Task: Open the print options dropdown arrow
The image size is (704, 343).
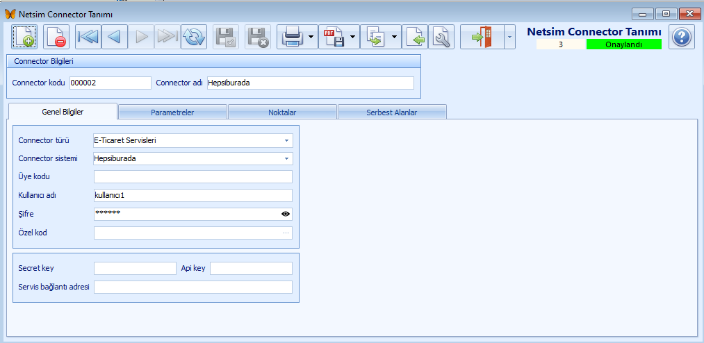Action: (x=311, y=37)
